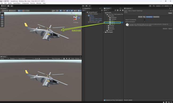Switch to the Rig tab in Inspector
The image size is (173, 103).
click(x=144, y=17)
